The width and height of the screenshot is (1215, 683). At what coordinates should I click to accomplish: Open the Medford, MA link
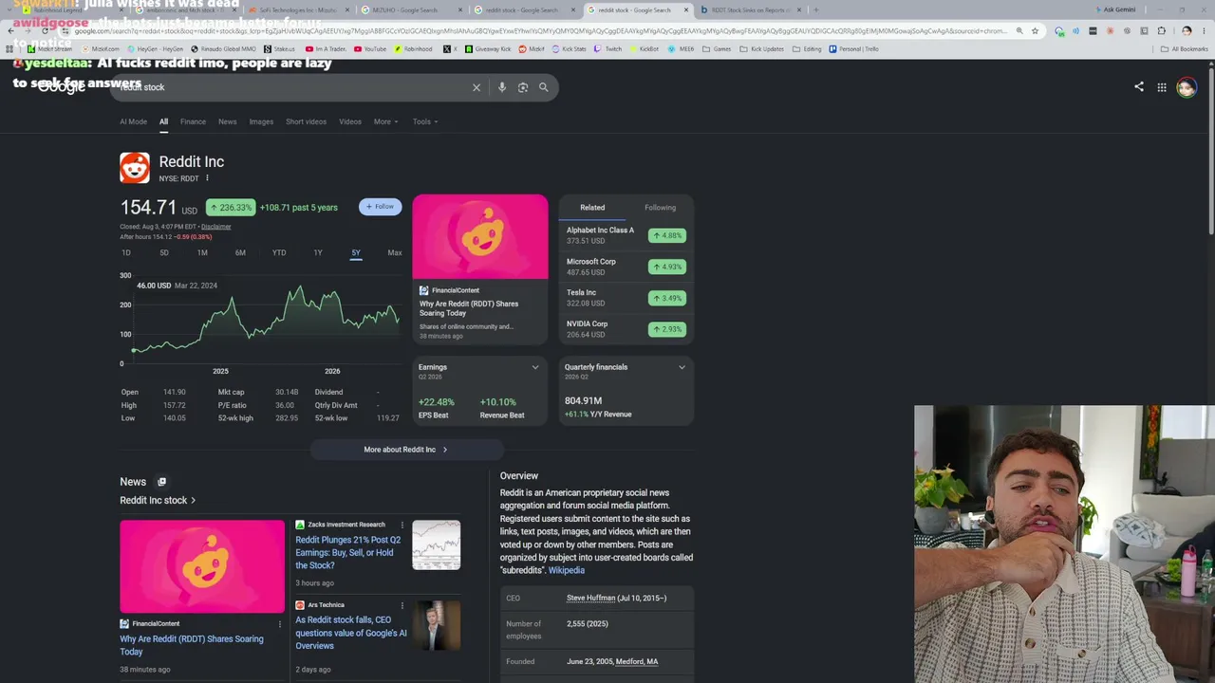[x=637, y=662]
